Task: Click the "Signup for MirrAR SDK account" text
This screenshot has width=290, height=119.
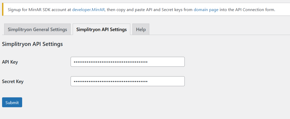Action: 37,10
